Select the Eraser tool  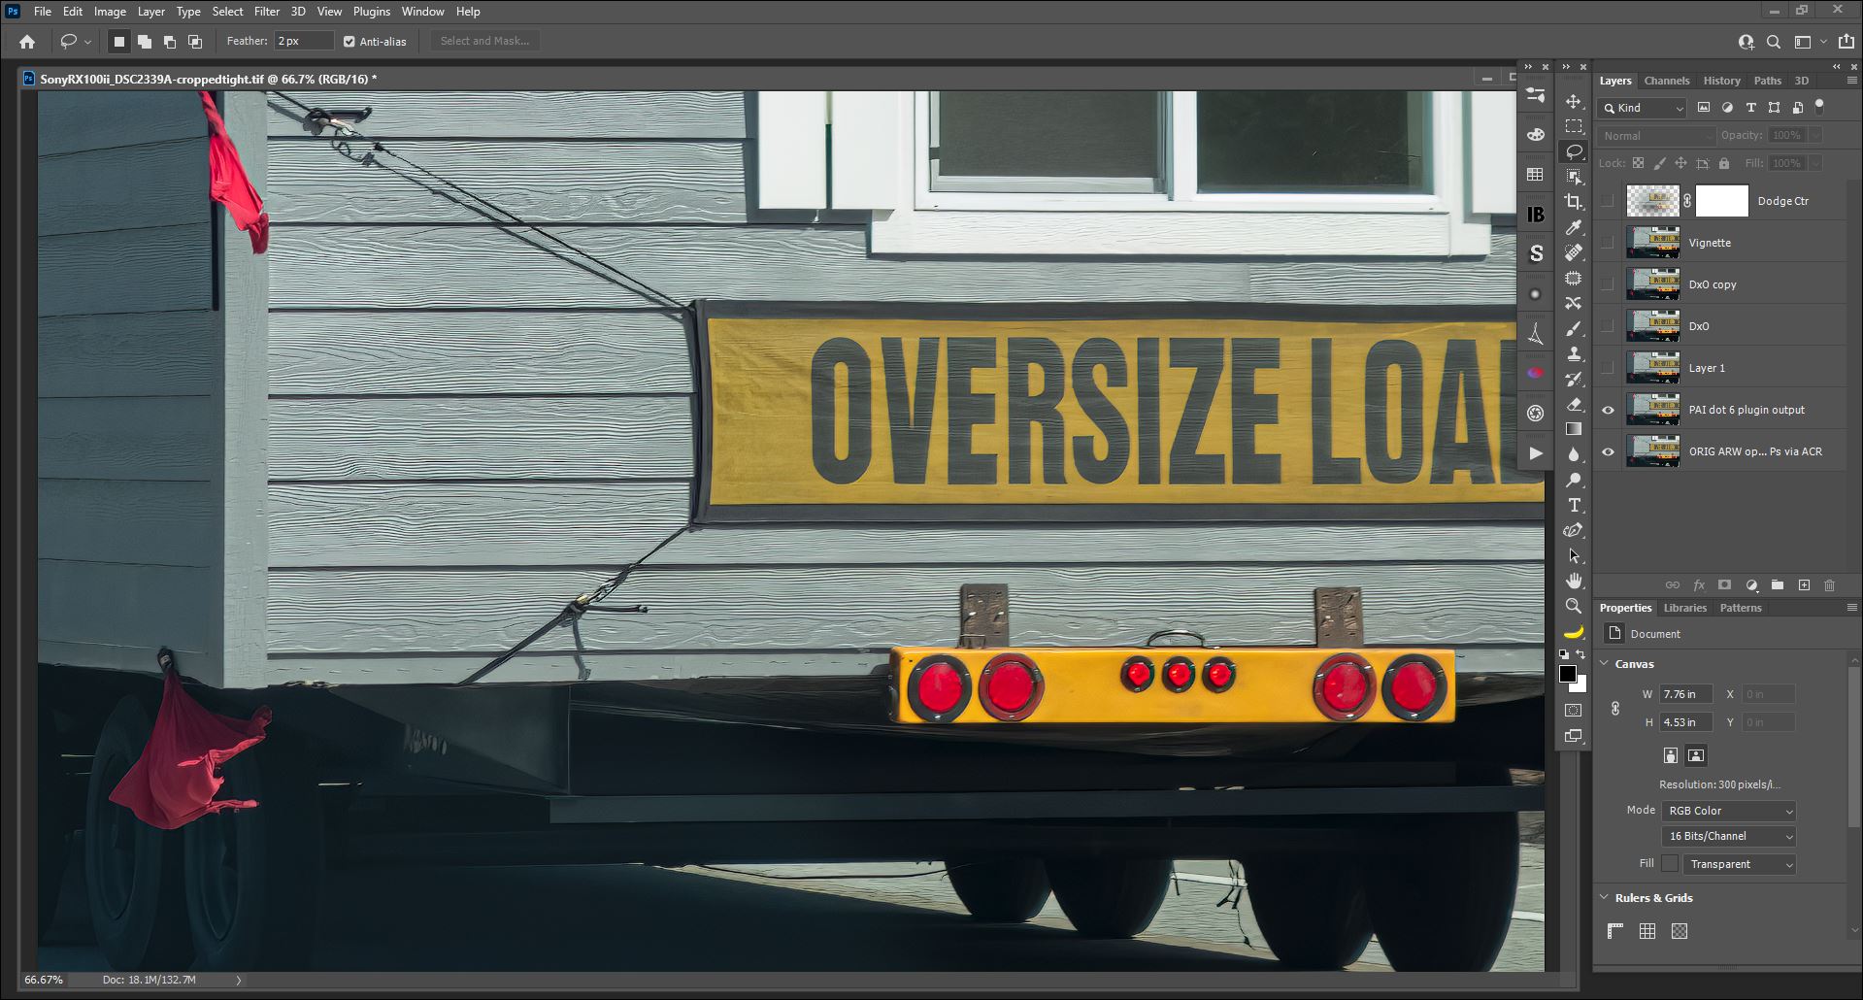coord(1573,405)
